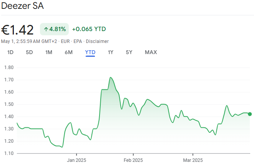Image resolution: width=254 pixels, height=168 pixels.
Task: Click the up-arrow icon beside 4.81%
Action: click(46, 29)
